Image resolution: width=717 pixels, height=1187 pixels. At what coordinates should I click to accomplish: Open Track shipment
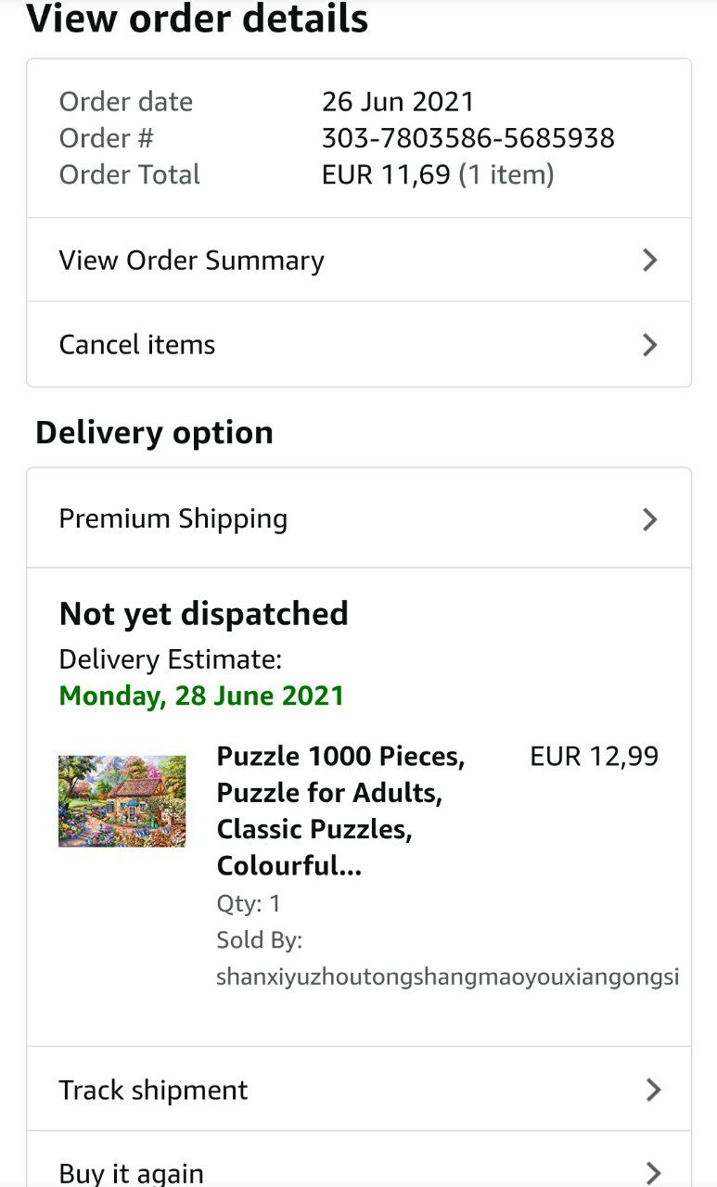tap(153, 1090)
